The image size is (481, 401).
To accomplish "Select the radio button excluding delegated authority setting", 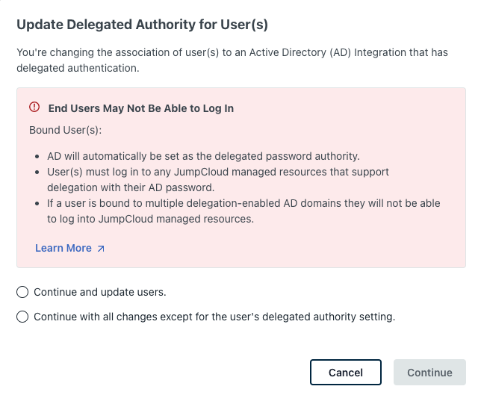I will [x=22, y=317].
